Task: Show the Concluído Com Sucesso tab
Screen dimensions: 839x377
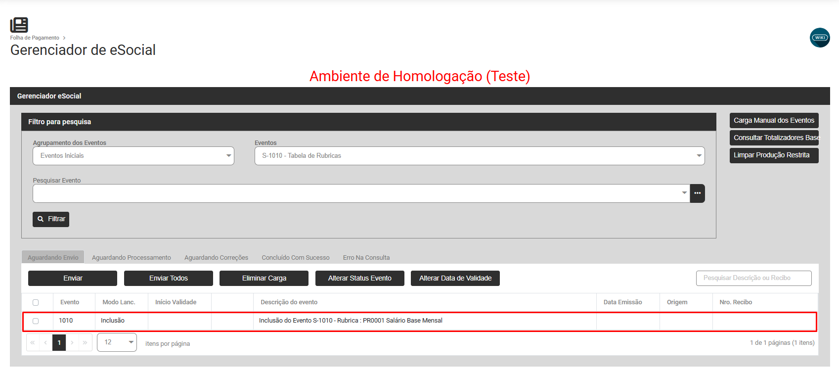Action: 296,257
